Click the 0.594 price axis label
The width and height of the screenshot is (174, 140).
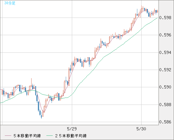pos(165,52)
